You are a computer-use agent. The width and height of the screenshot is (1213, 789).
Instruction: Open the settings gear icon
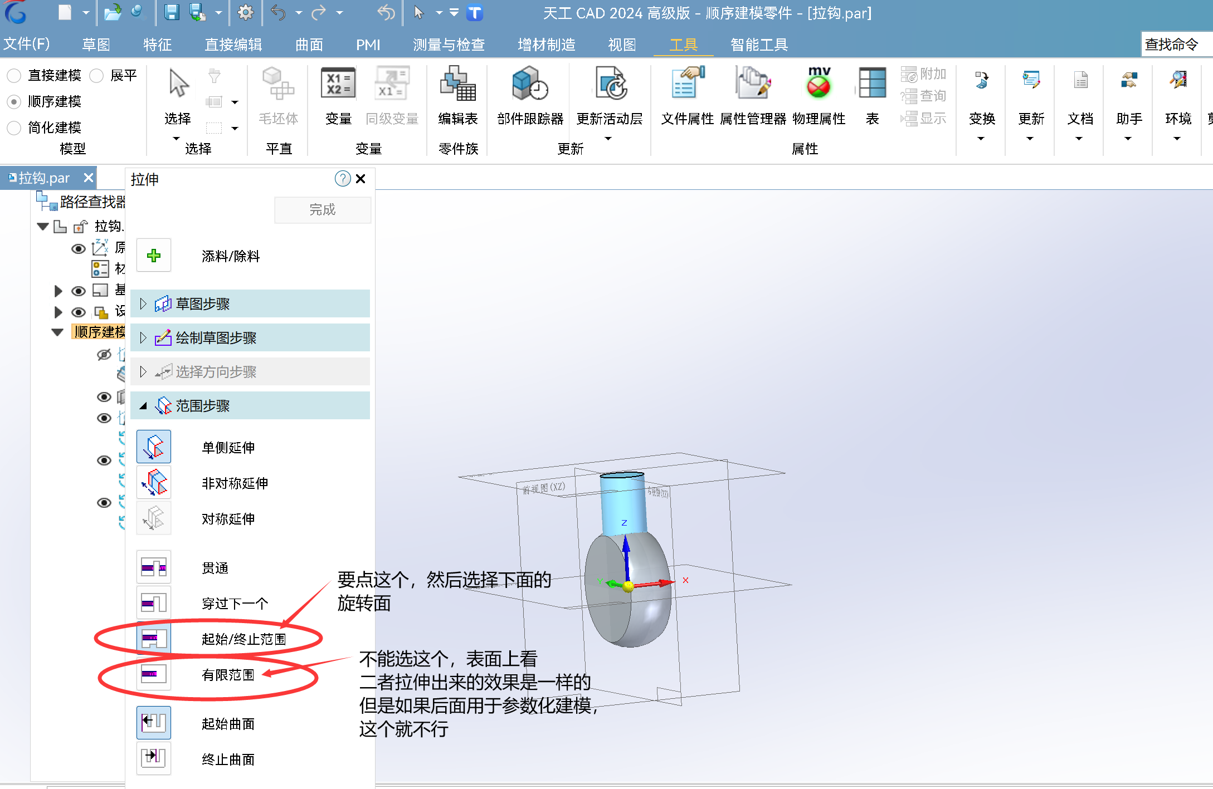245,12
